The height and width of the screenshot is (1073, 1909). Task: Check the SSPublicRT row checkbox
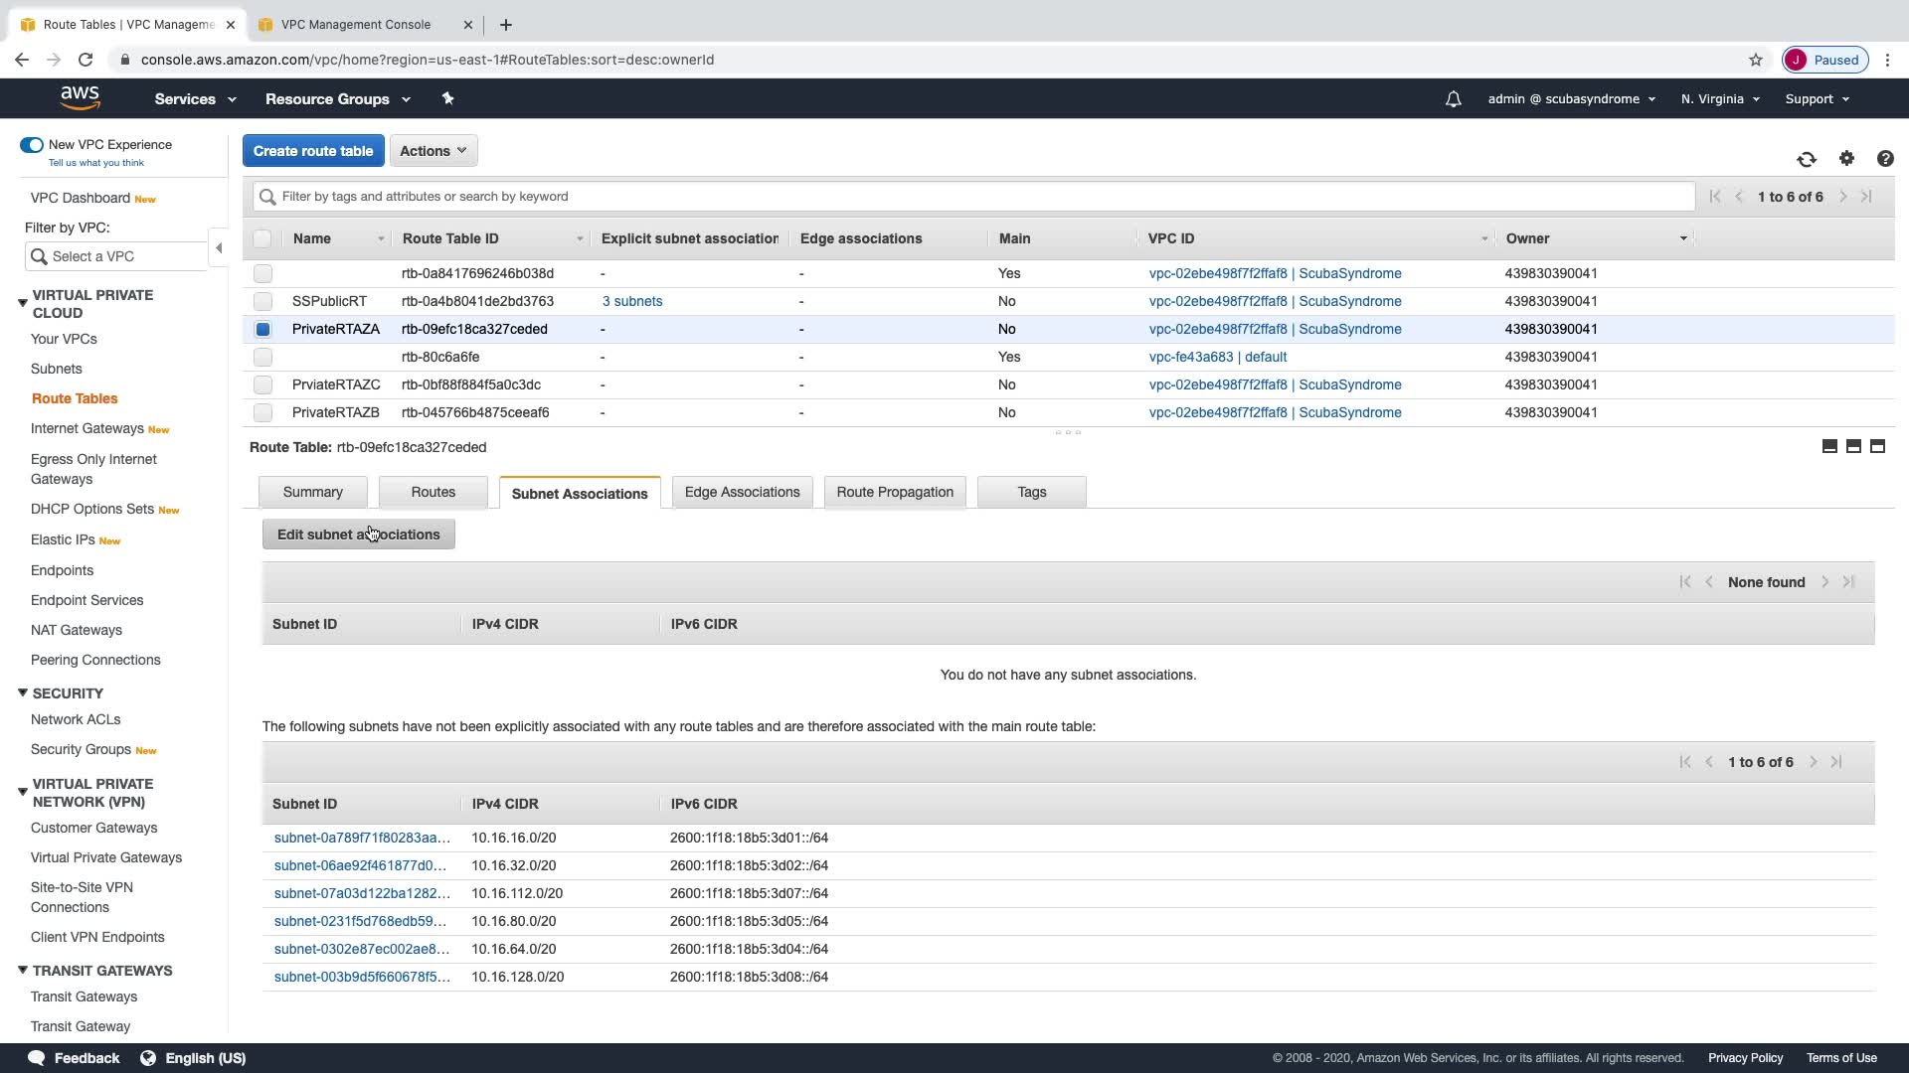[262, 301]
